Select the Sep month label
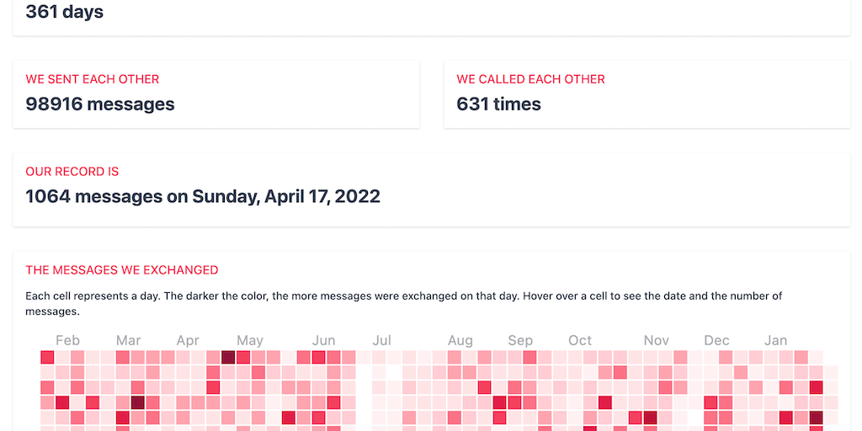Viewport: 862px width, 431px height. tap(520, 341)
